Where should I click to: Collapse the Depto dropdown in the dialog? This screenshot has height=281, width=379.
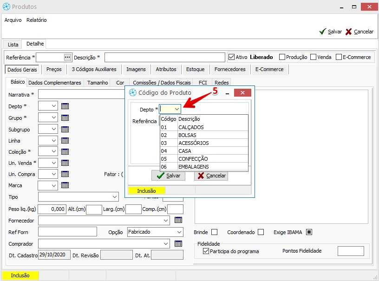tap(176, 109)
